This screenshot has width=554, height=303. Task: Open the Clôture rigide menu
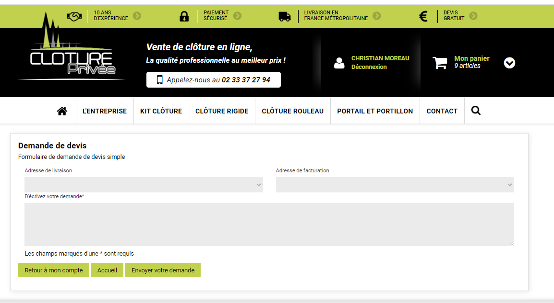(222, 111)
